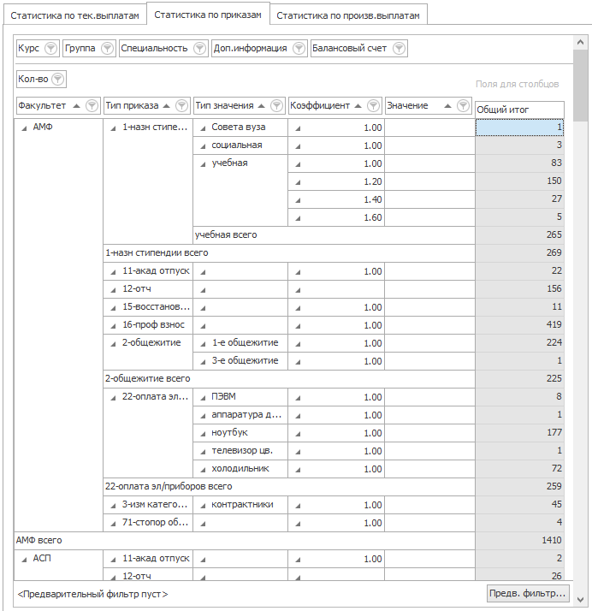This screenshot has width=592, height=611.
Task: Collapse the 22-оплата эл... order type
Action: [x=113, y=398]
